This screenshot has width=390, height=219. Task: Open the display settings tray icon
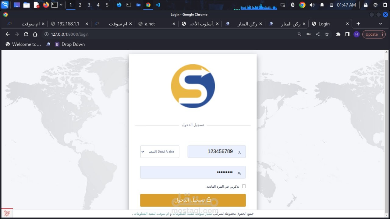coord(283,5)
